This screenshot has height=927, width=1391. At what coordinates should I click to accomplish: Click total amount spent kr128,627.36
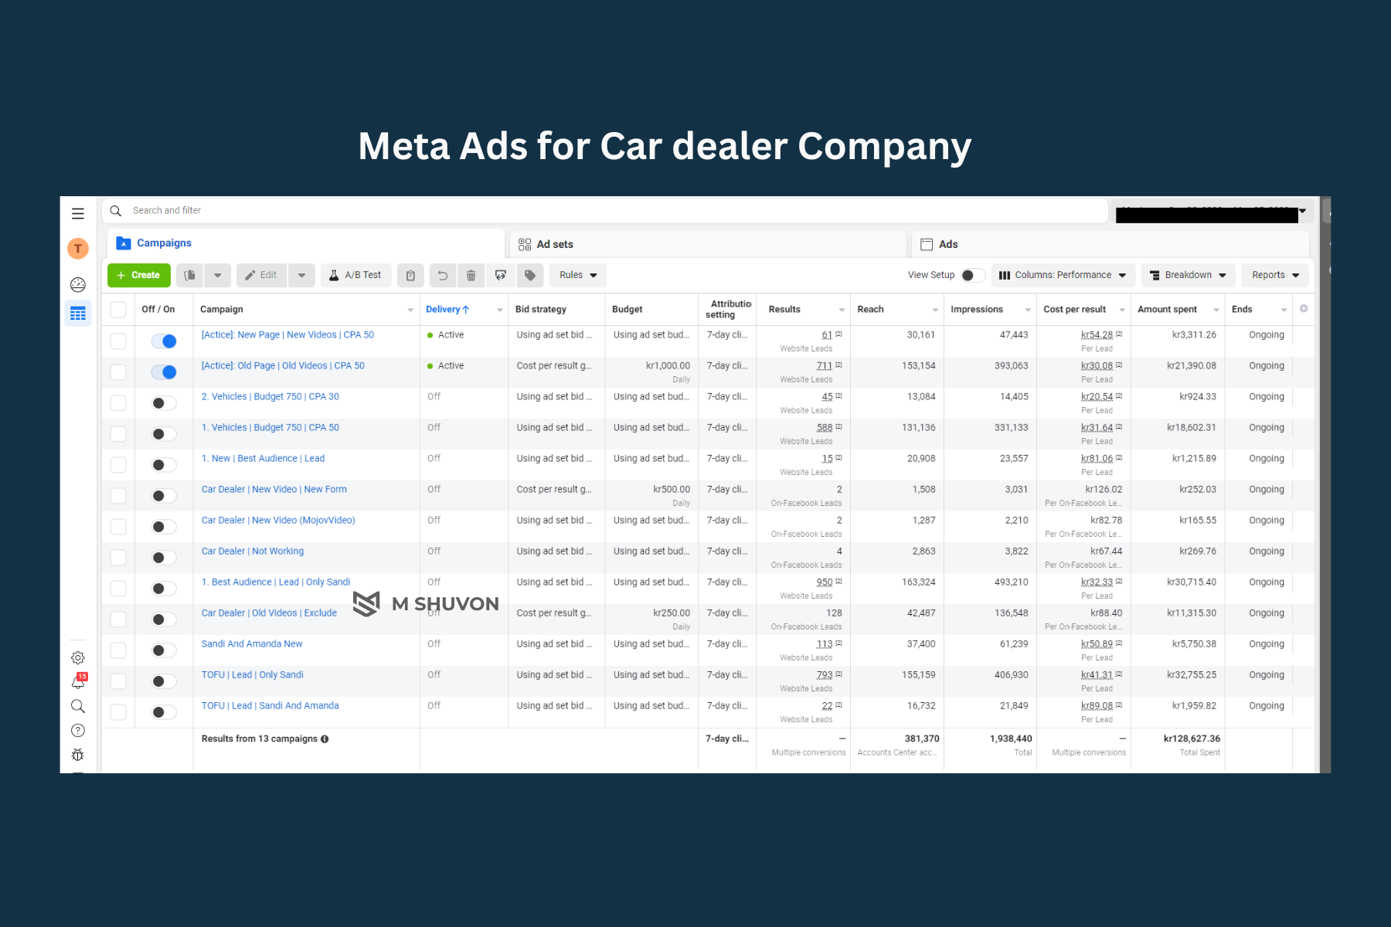(x=1192, y=739)
